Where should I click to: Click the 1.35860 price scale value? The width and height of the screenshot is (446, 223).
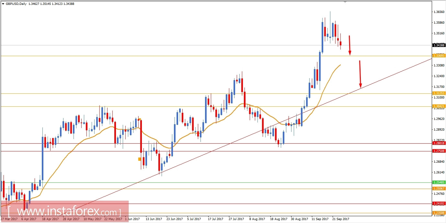[439, 23]
